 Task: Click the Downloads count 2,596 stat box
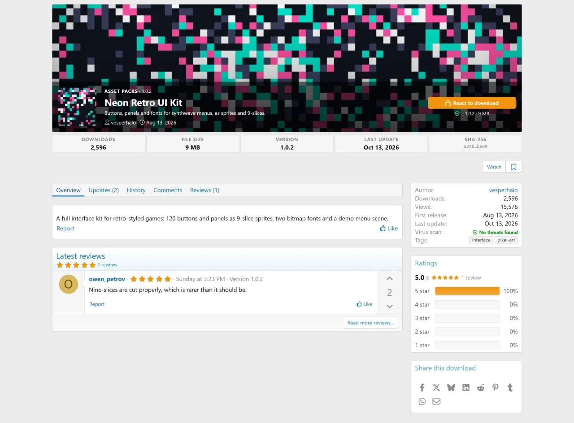click(x=99, y=144)
